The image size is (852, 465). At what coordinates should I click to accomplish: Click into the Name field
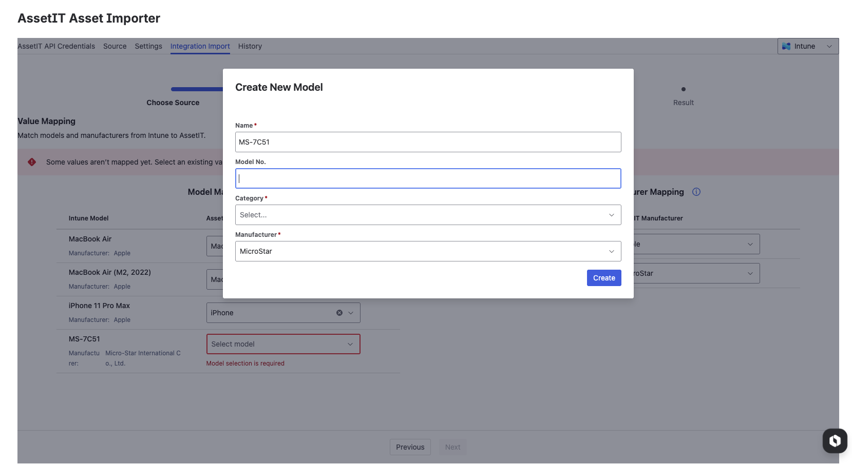[428, 142]
